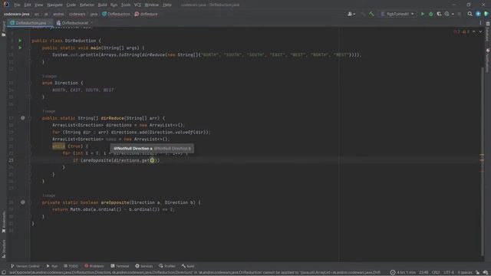Open the Run tool window
The height and width of the screenshot is (276, 491).
point(52,266)
